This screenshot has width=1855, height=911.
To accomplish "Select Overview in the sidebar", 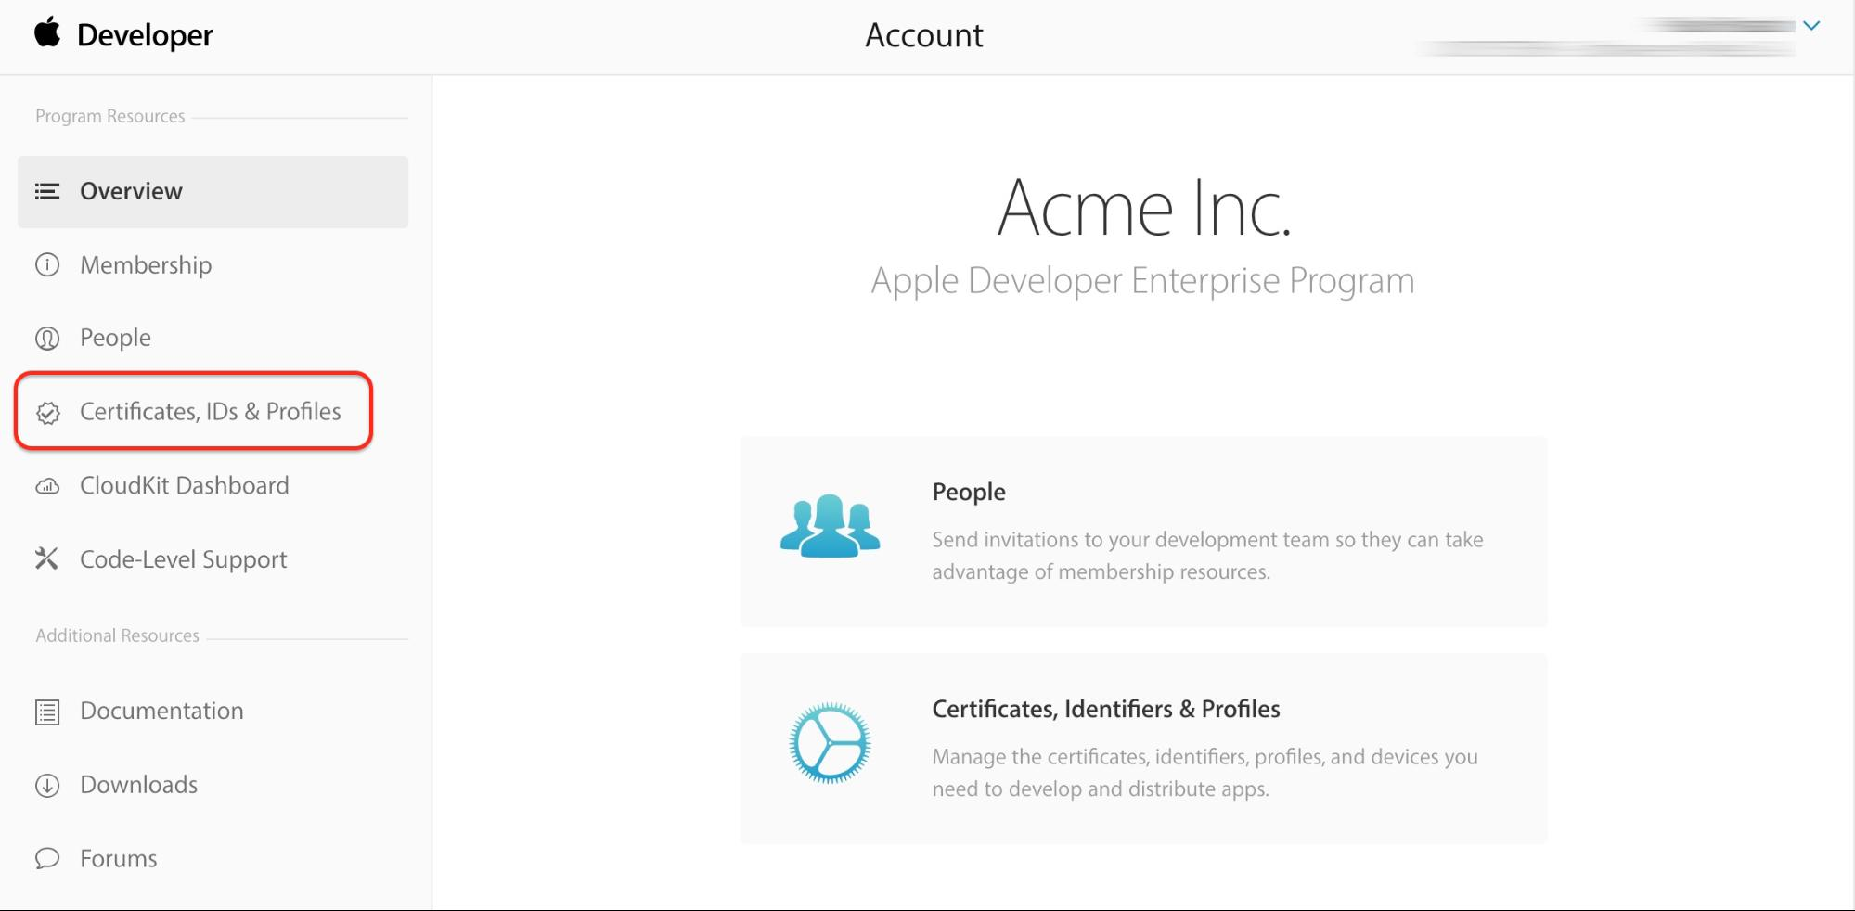I will pyautogui.click(x=131, y=191).
